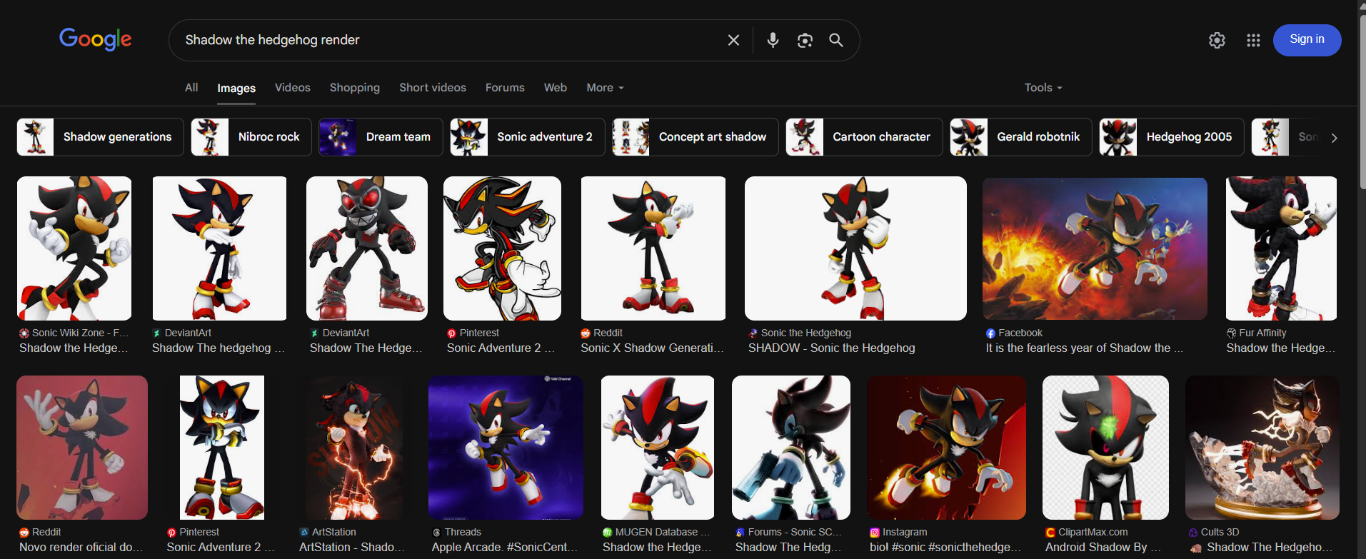Switch to the Videos tab
1366x559 pixels.
(x=293, y=87)
